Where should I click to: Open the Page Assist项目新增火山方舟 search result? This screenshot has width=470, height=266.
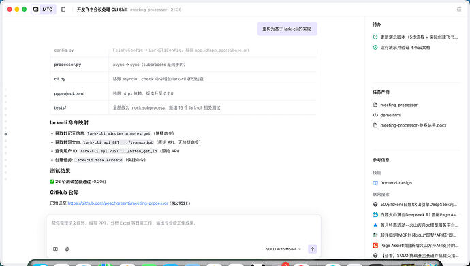(420, 246)
